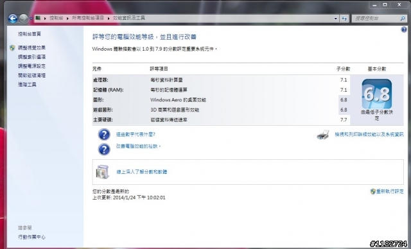
Task: Click the 子分數 column header
Action: (343, 69)
